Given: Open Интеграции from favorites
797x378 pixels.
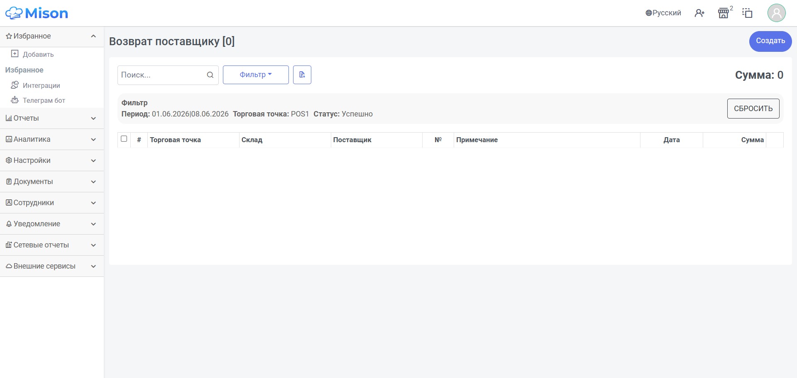Looking at the screenshot, I should tap(41, 85).
